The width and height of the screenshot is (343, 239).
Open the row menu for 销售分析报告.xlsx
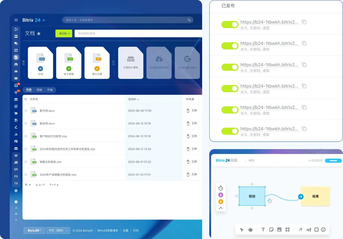(x=26, y=162)
